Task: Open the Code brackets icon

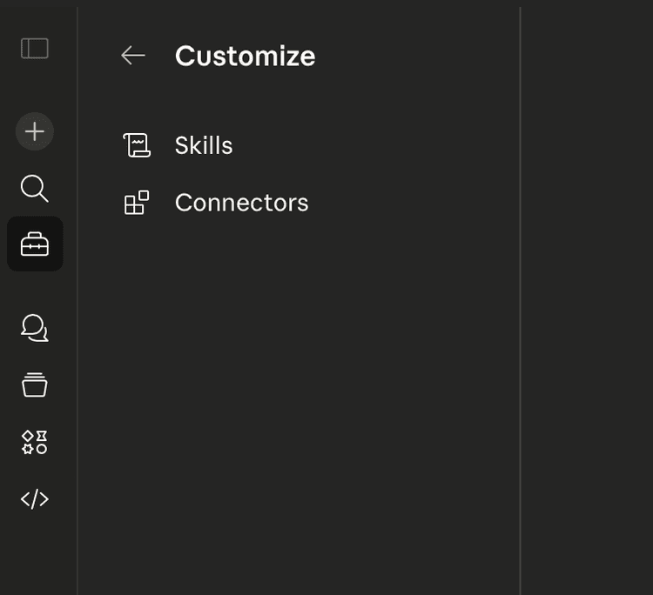Action: pyautogui.click(x=35, y=499)
